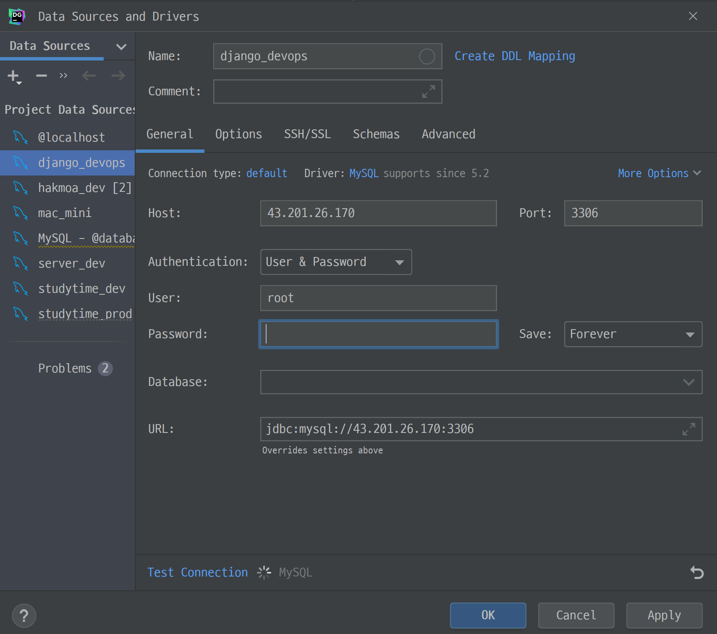Select mac_mini data source
717x634 pixels.
[67, 213]
